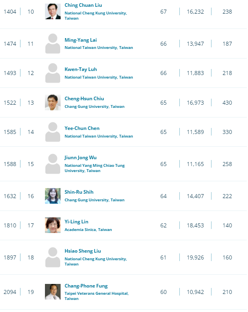
Task: Visit the Hsiao Sheng Liu name link
Action: point(83,251)
